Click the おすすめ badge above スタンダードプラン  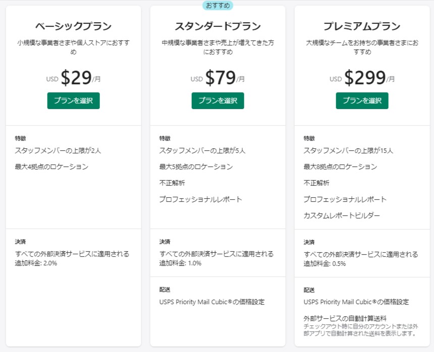(x=218, y=6)
